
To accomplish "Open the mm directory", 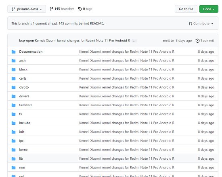I will tap(22, 167).
